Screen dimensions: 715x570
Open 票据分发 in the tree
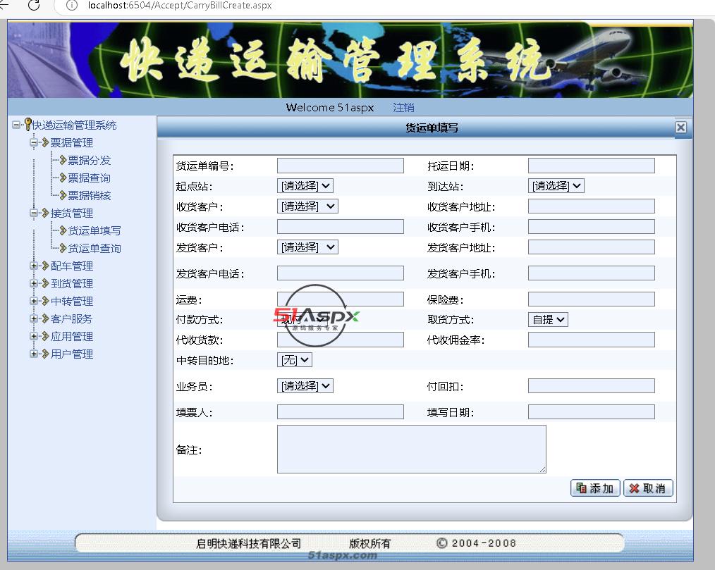(90, 161)
